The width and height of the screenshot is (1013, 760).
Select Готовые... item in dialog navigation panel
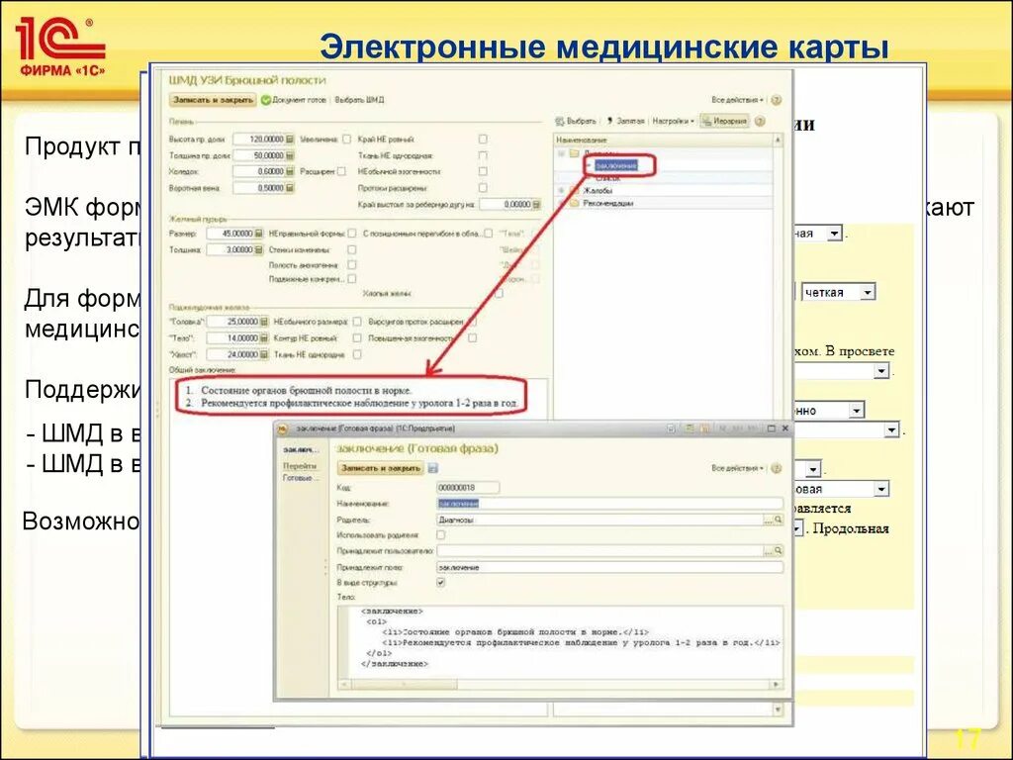[301, 478]
